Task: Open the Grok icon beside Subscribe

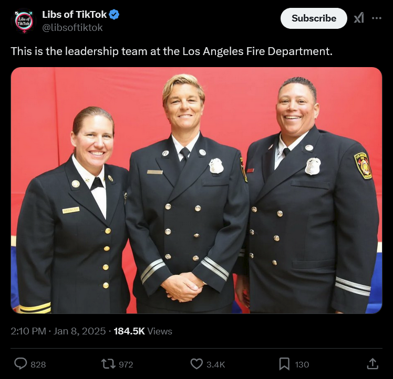Action: [359, 18]
